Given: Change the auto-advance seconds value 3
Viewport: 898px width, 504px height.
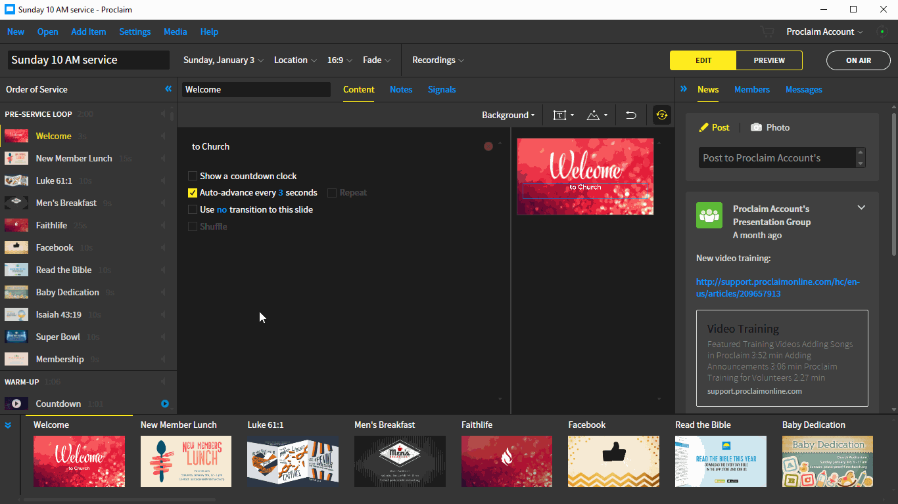Looking at the screenshot, I should point(281,193).
